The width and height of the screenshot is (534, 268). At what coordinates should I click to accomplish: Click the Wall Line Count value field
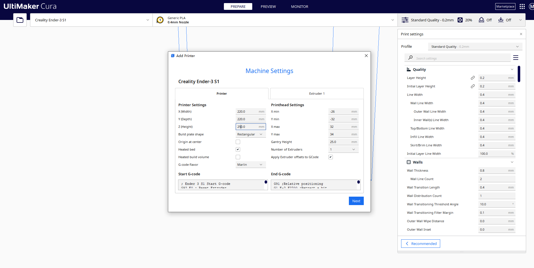[x=497, y=179]
